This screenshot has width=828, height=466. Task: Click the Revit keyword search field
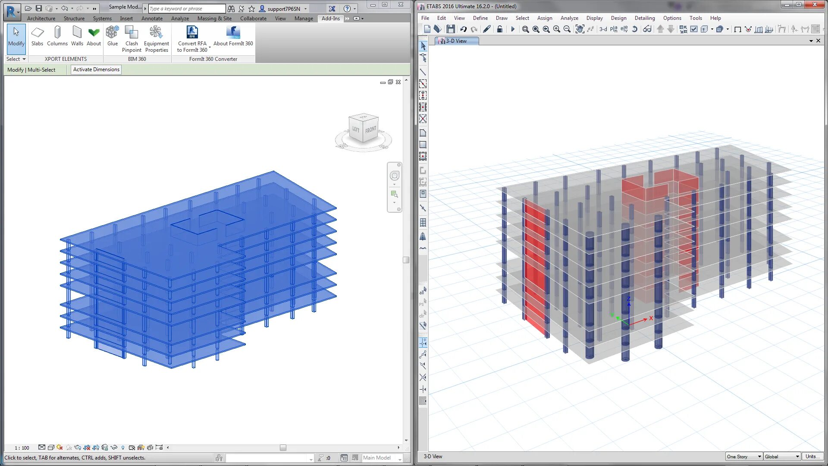pyautogui.click(x=186, y=9)
